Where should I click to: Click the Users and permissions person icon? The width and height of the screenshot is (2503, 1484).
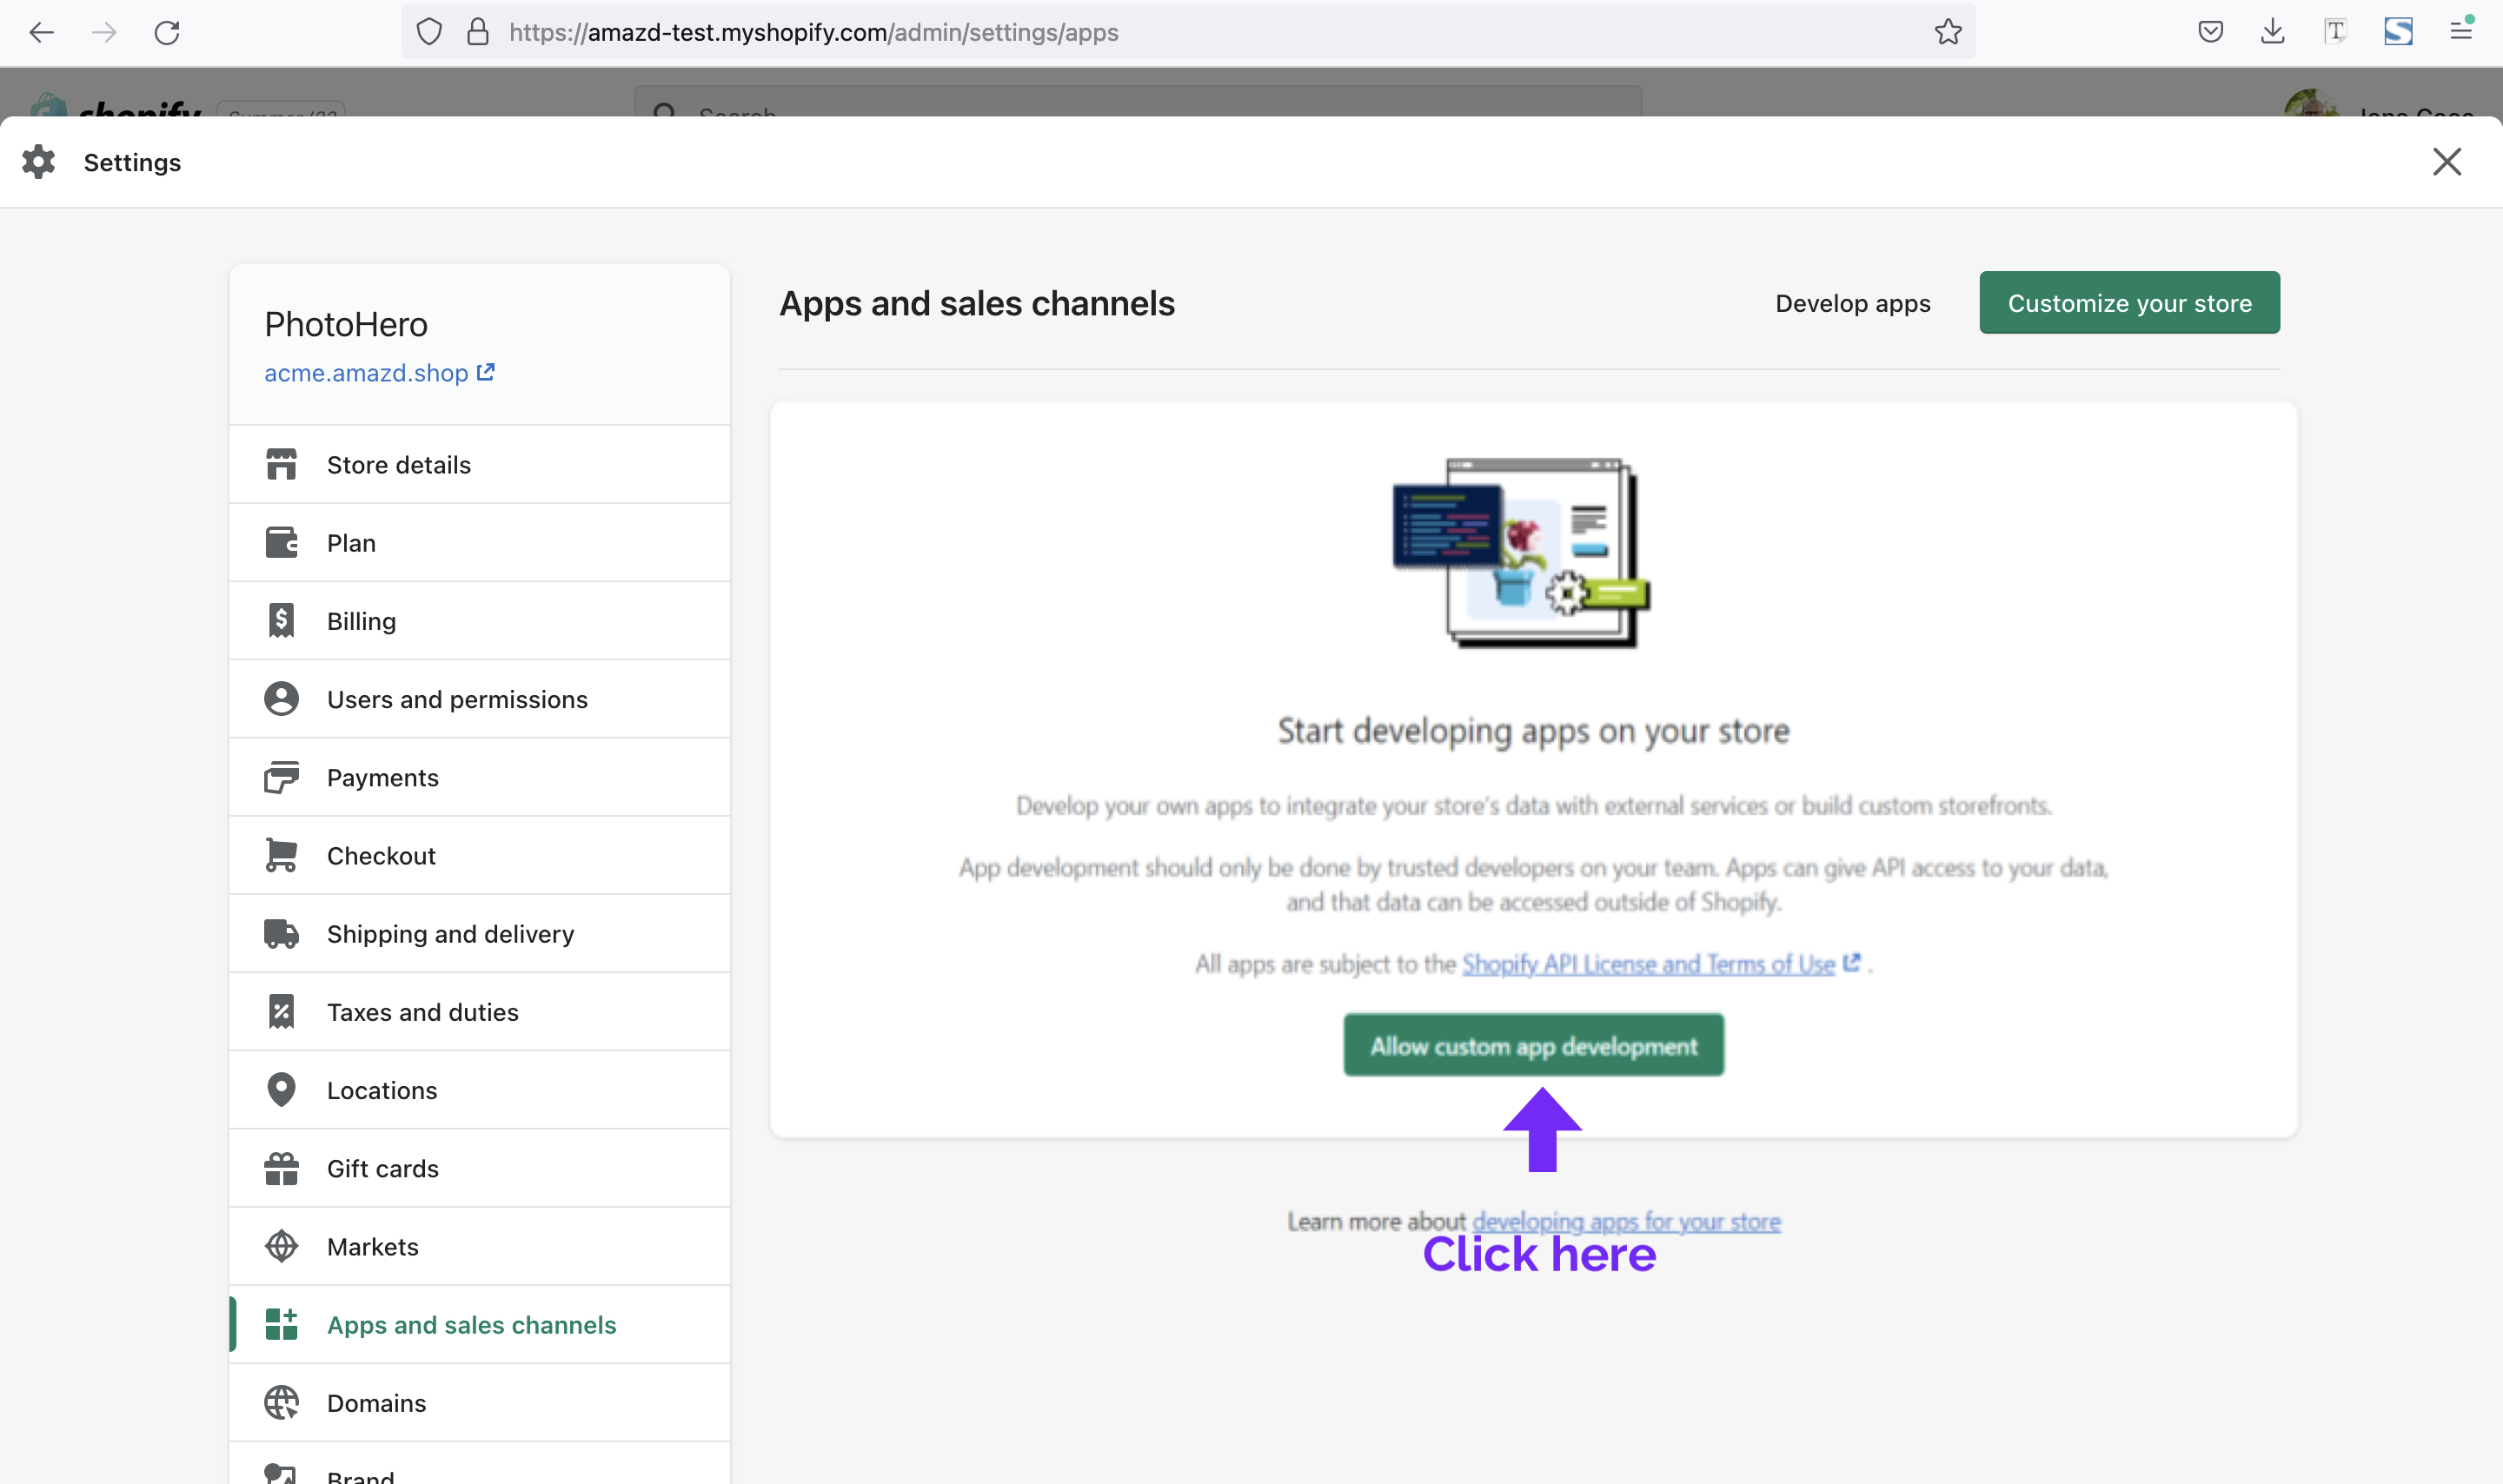281,699
